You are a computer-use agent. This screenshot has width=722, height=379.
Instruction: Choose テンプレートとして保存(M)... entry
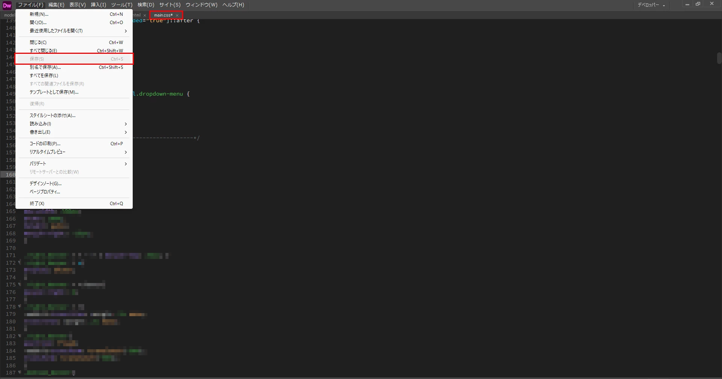click(74, 92)
